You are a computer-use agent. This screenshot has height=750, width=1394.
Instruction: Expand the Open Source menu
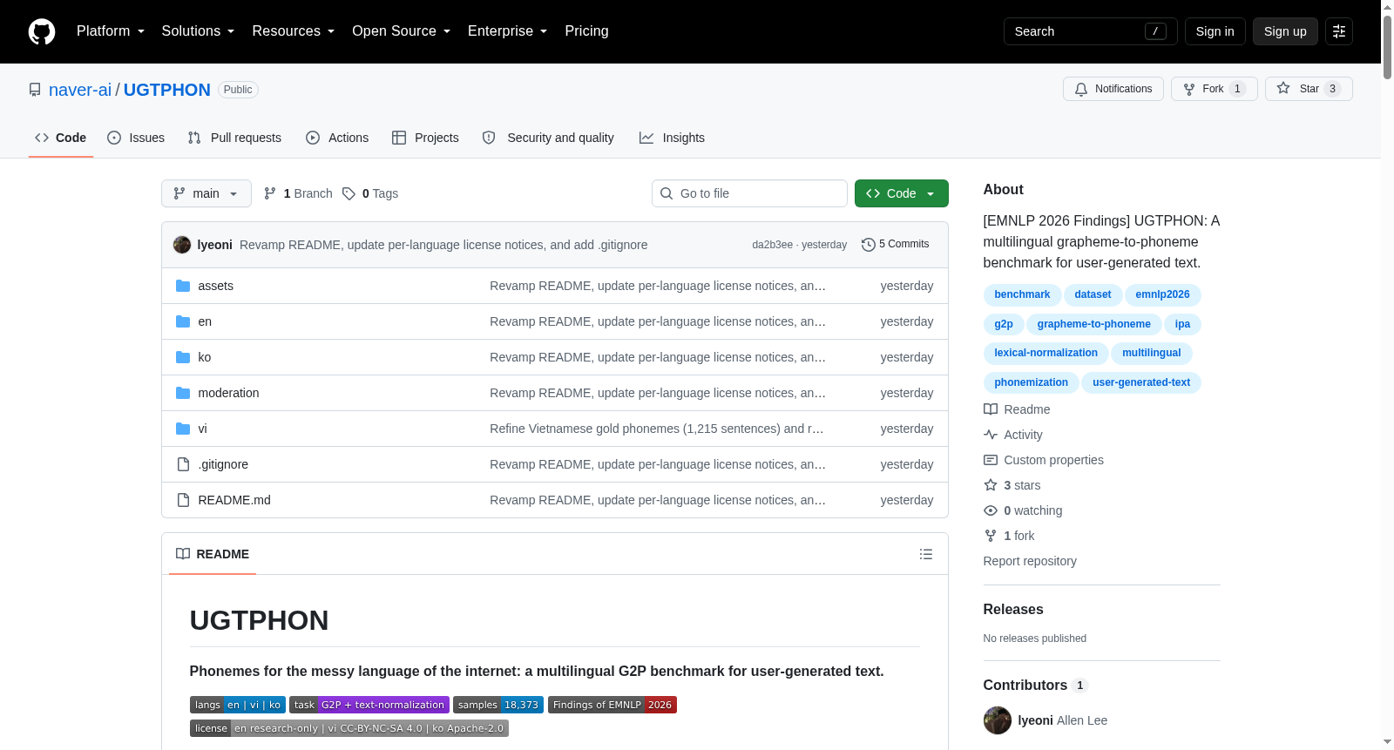[x=402, y=31]
